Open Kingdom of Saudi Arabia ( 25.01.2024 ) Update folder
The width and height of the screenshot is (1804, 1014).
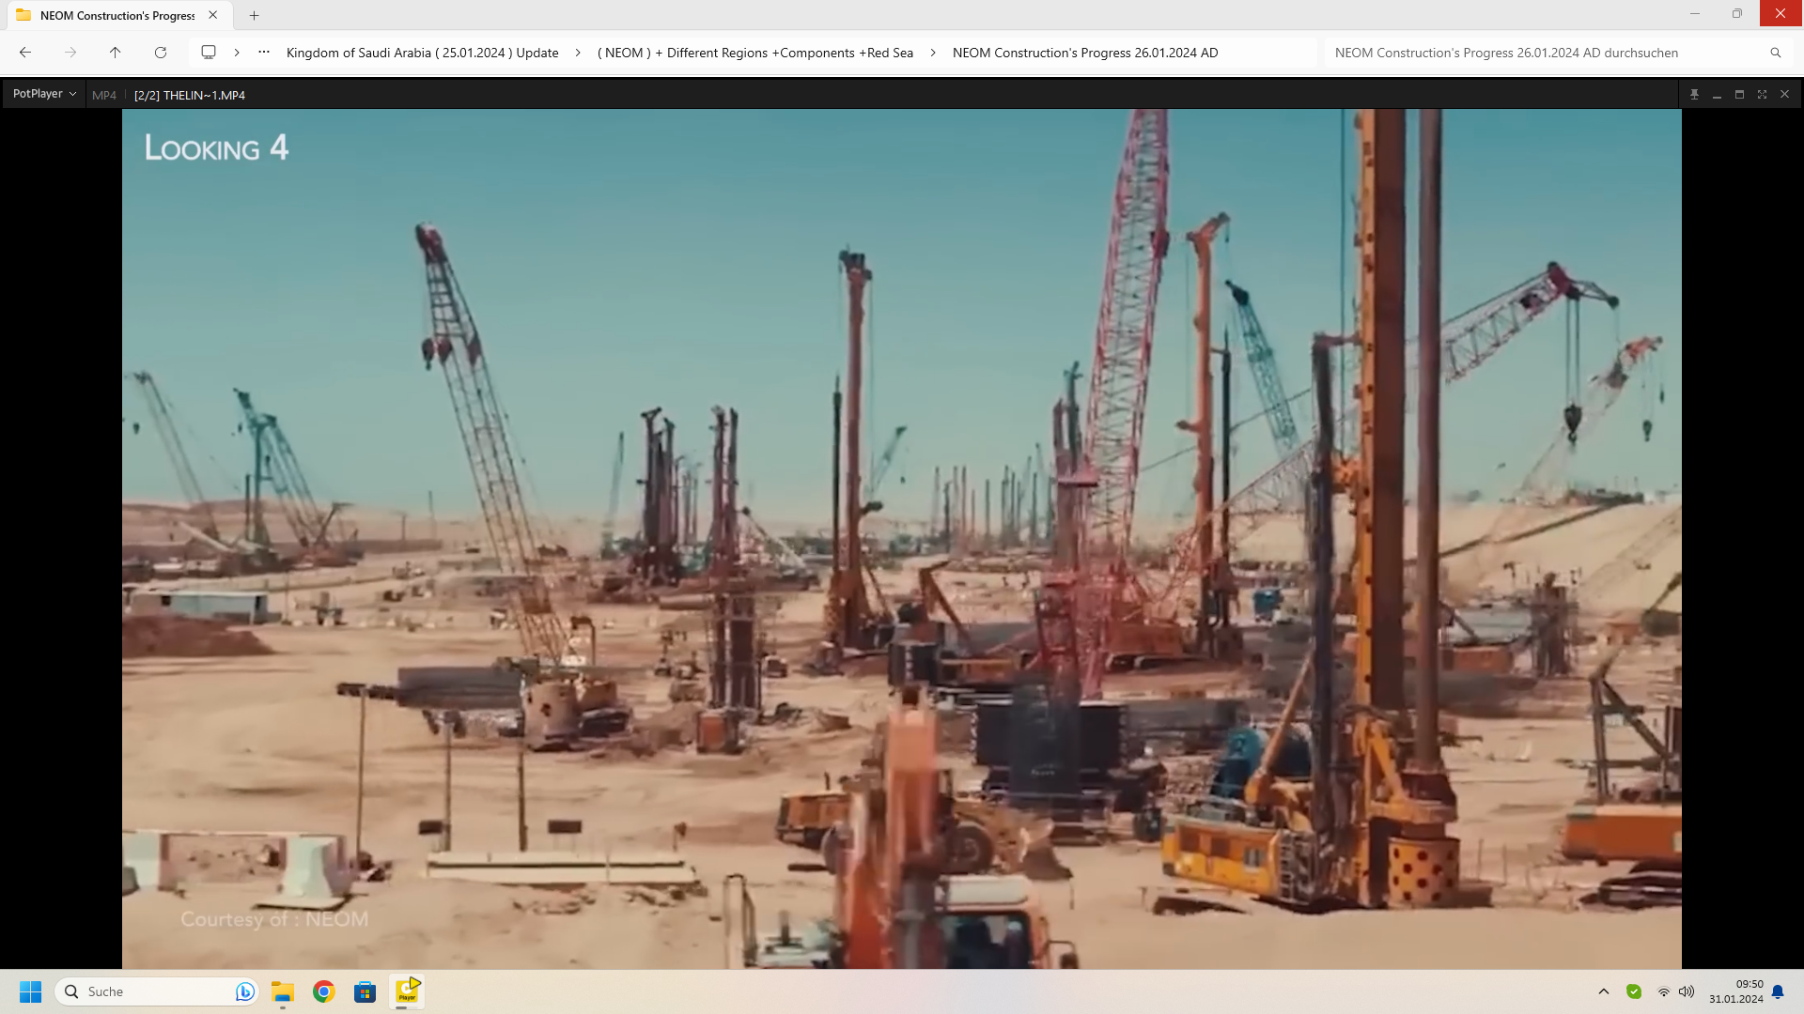click(422, 53)
